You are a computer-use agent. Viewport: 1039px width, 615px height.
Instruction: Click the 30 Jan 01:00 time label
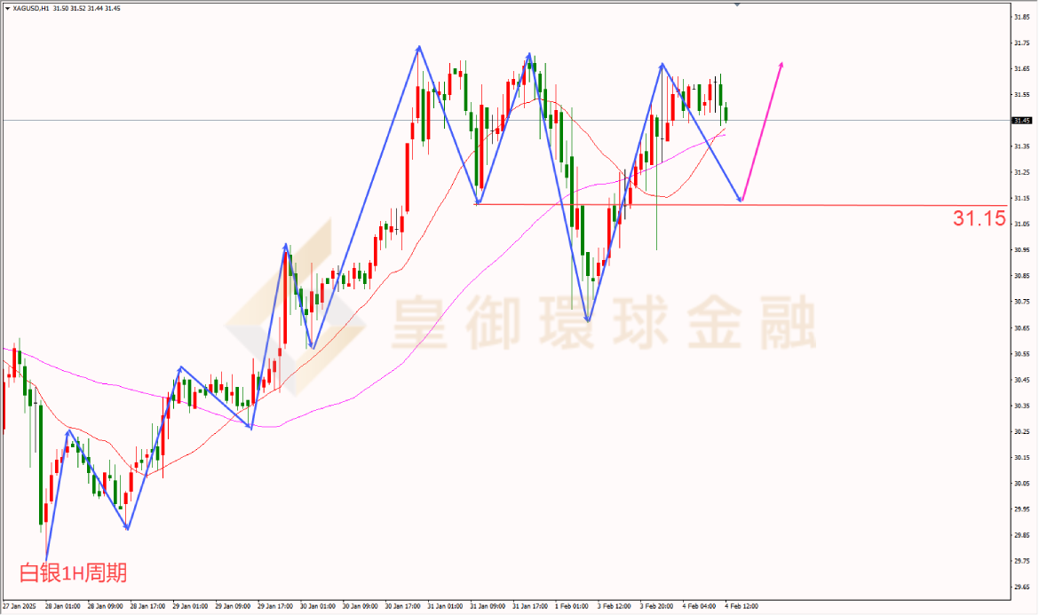[317, 606]
